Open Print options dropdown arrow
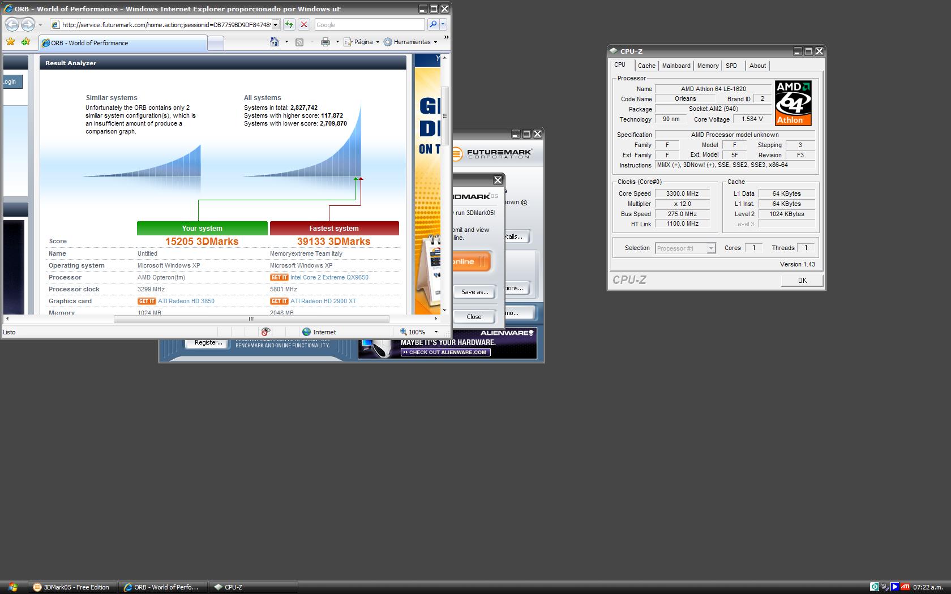The image size is (951, 594). click(x=337, y=42)
